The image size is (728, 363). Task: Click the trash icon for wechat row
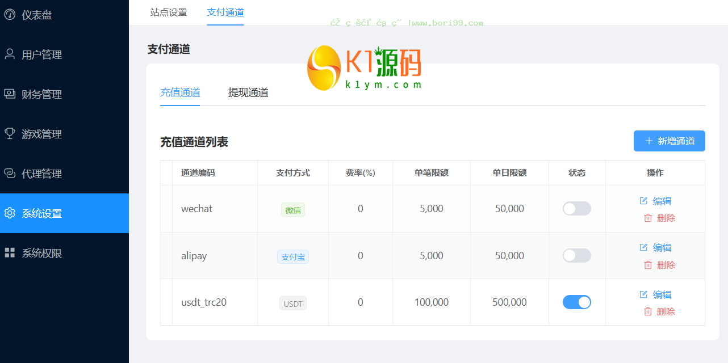point(648,218)
